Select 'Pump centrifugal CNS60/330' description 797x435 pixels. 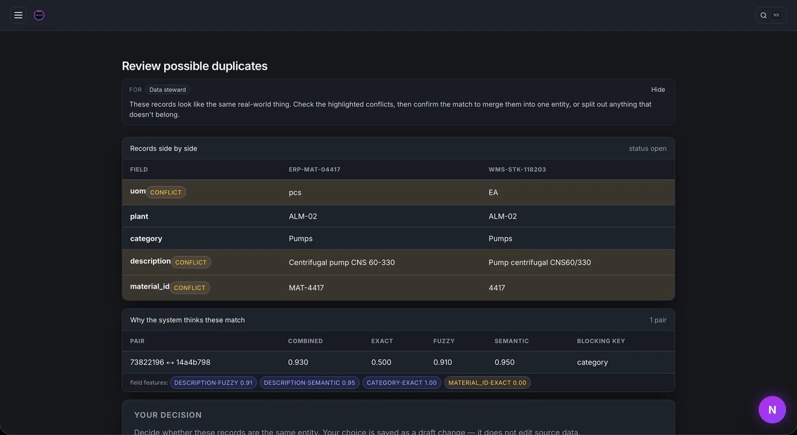point(539,263)
